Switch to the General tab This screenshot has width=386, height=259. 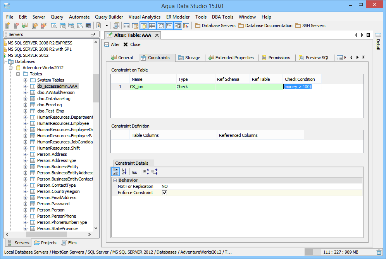(x=122, y=58)
